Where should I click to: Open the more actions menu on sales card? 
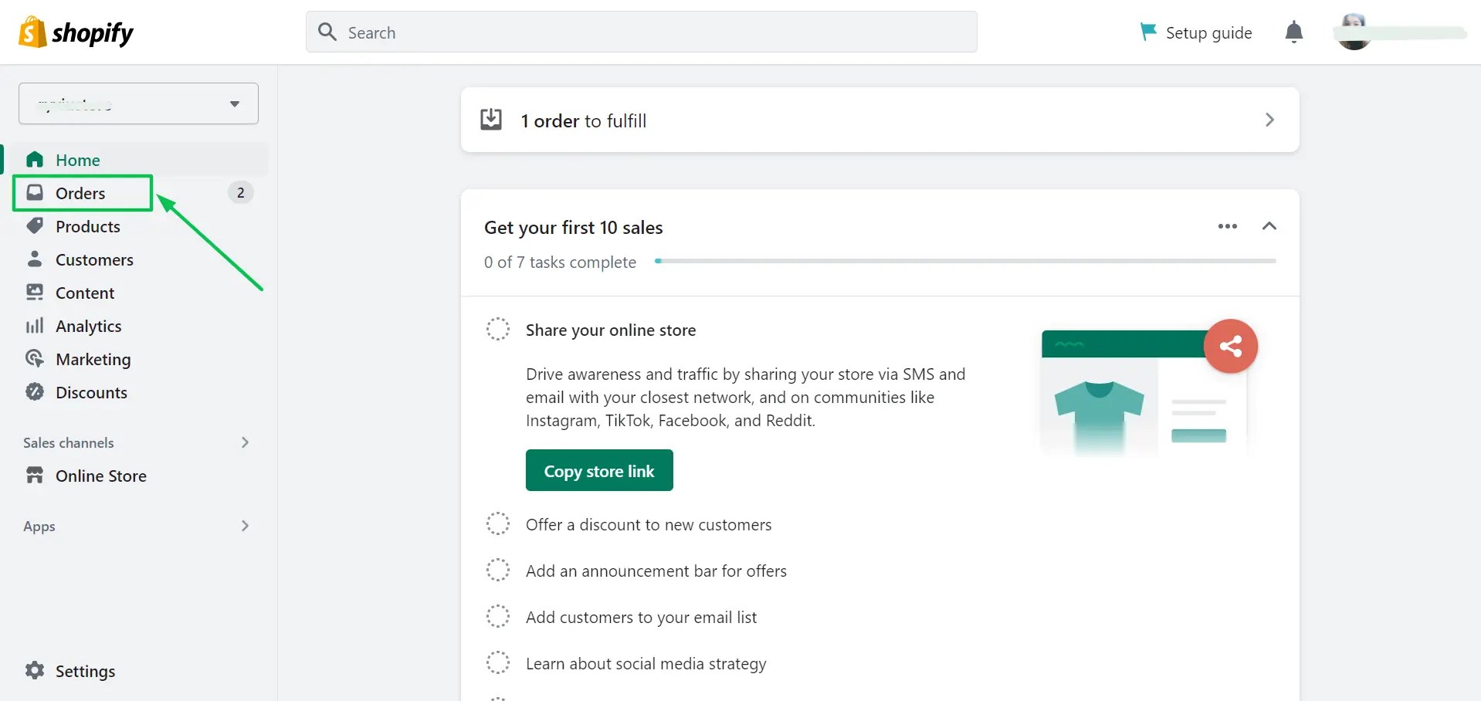click(x=1227, y=226)
